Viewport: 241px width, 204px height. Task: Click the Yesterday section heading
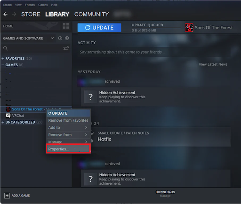coord(89,72)
